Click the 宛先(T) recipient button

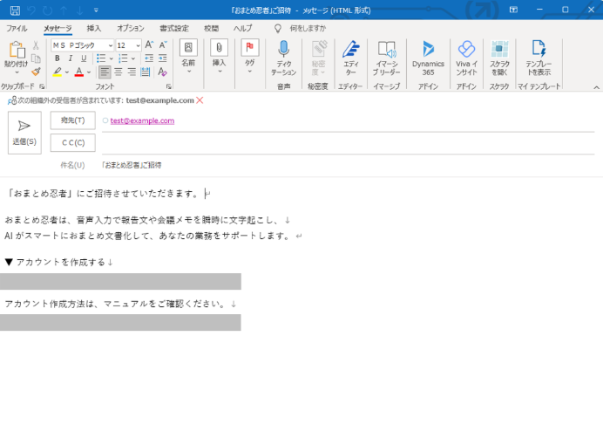click(72, 120)
